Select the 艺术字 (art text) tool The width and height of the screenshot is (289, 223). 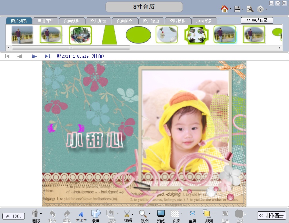(x=81, y=214)
